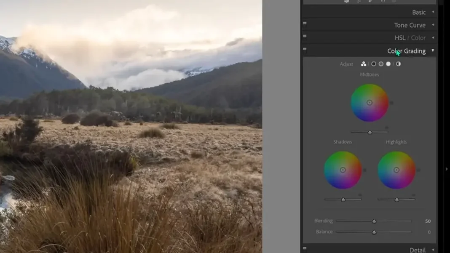Click the Adjust label text
This screenshot has width=450, height=253.
[346, 64]
